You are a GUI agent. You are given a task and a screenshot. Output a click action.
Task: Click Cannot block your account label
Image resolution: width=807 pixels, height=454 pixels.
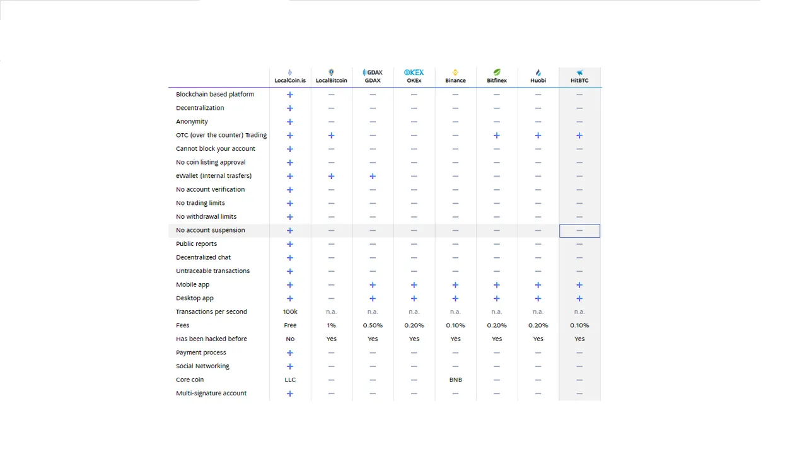coord(216,149)
